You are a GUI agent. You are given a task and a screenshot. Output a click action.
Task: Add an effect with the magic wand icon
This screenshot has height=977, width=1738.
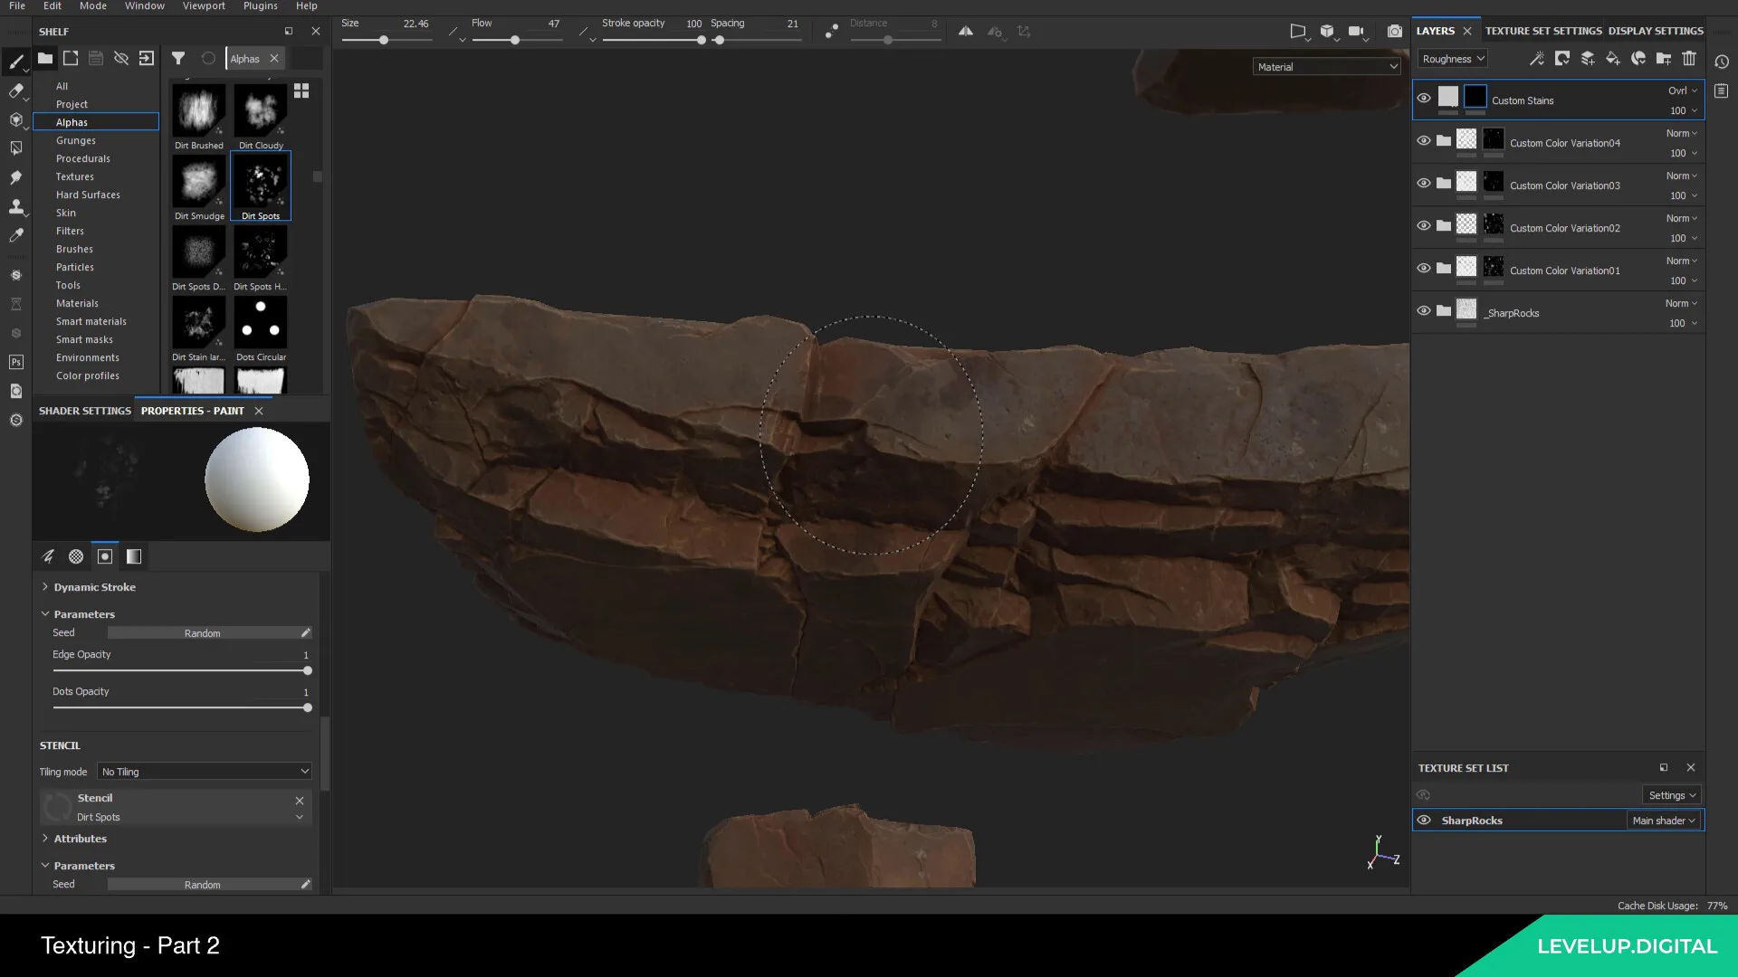(1536, 58)
